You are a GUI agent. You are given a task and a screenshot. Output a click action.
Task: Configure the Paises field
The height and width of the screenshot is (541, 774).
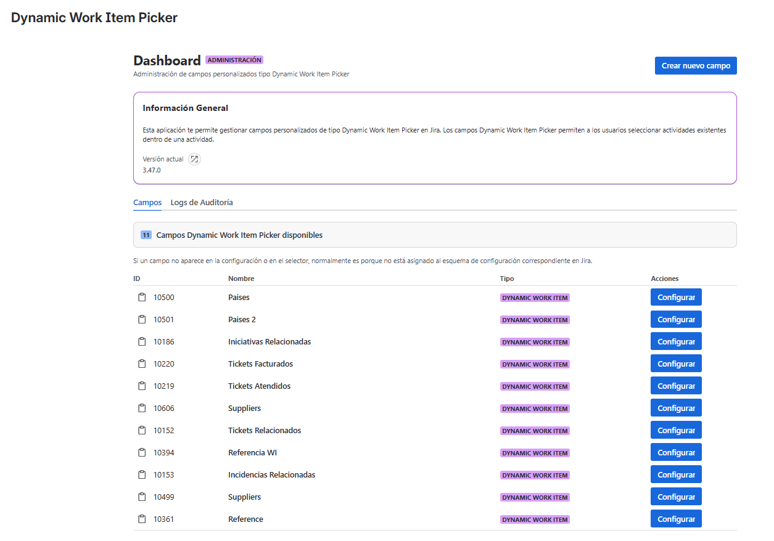pyautogui.click(x=676, y=298)
